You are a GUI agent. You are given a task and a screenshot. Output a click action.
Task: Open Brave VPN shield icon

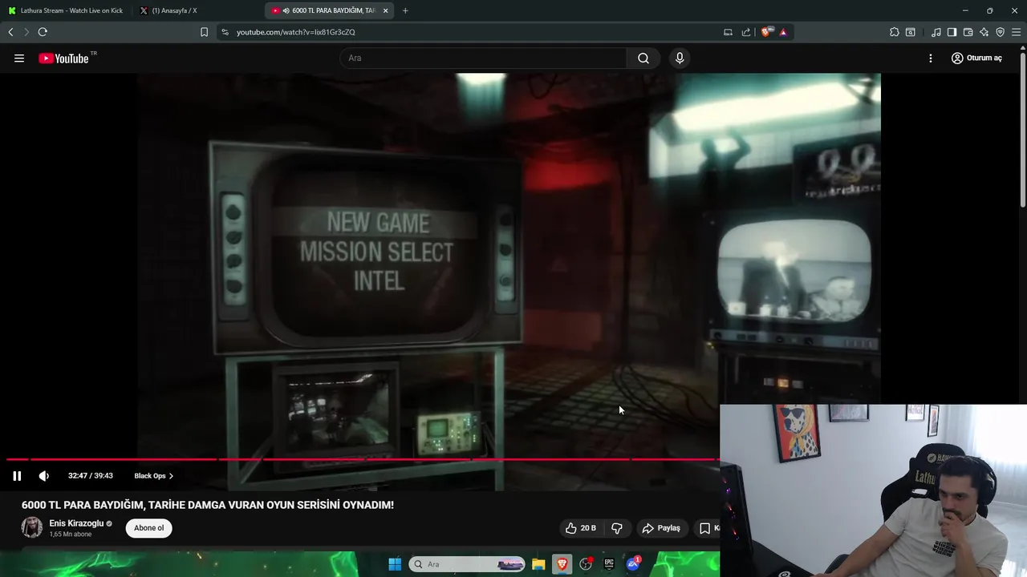(1000, 32)
